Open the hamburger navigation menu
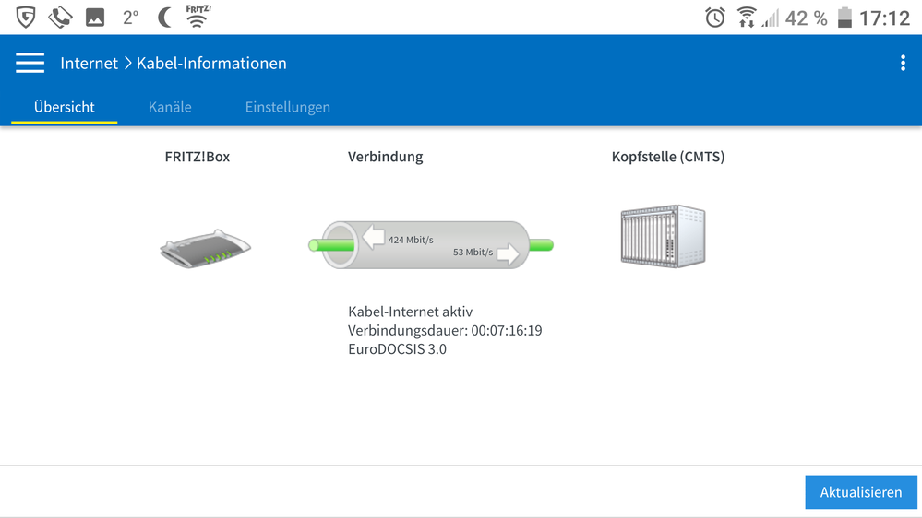Image resolution: width=922 pixels, height=518 pixels. tap(30, 63)
